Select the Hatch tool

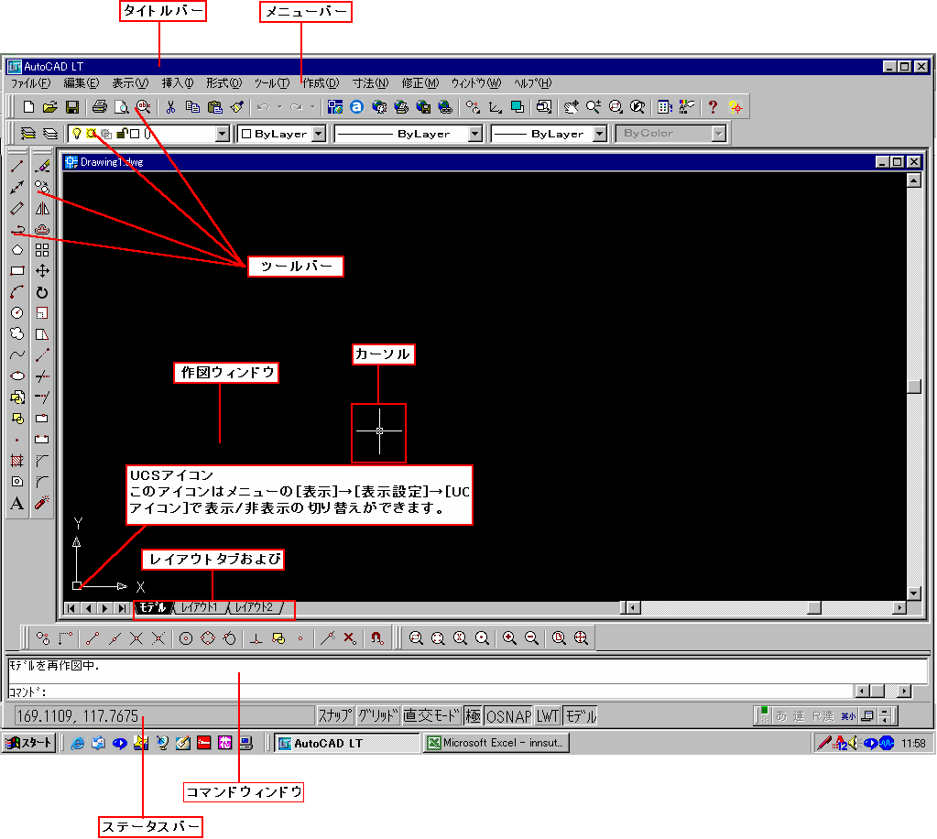point(17,461)
